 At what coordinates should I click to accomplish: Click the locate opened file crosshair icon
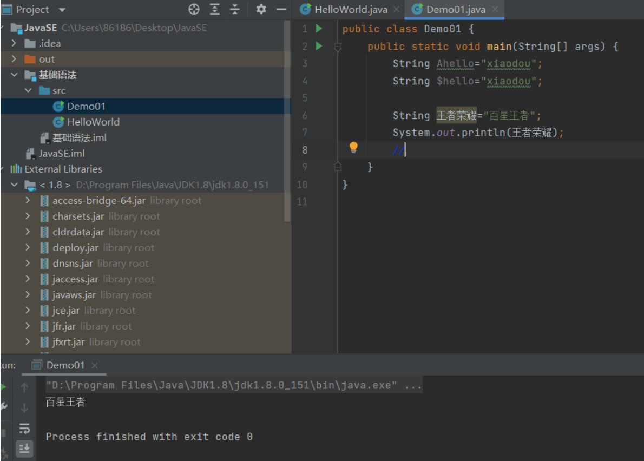tap(194, 10)
